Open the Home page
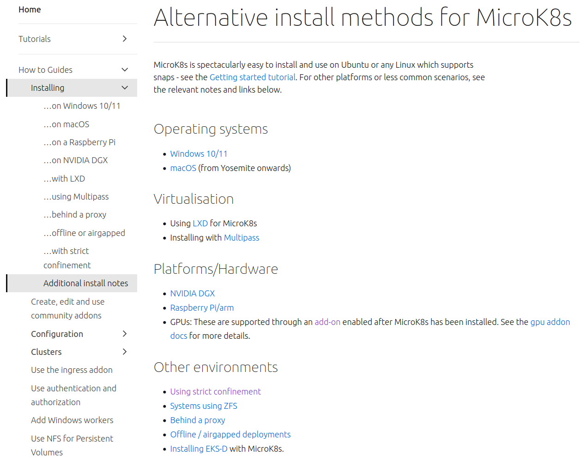580x460 pixels. (30, 9)
